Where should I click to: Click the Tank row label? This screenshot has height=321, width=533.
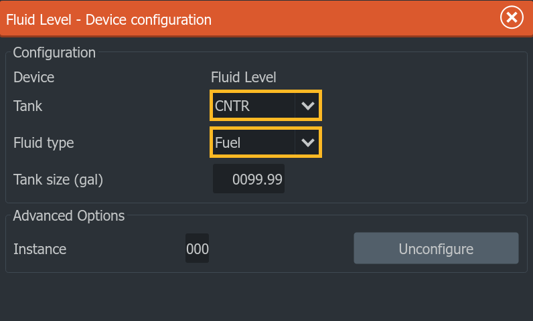tap(28, 106)
